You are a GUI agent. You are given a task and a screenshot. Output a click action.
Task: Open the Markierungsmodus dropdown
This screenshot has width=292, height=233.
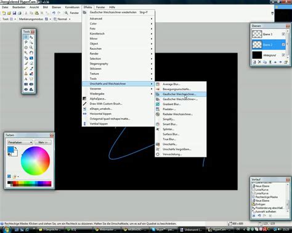(48, 19)
